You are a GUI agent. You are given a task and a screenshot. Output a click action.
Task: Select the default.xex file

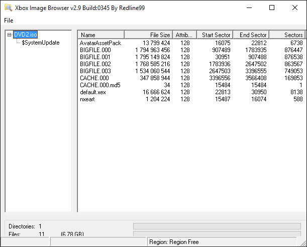coord(93,92)
